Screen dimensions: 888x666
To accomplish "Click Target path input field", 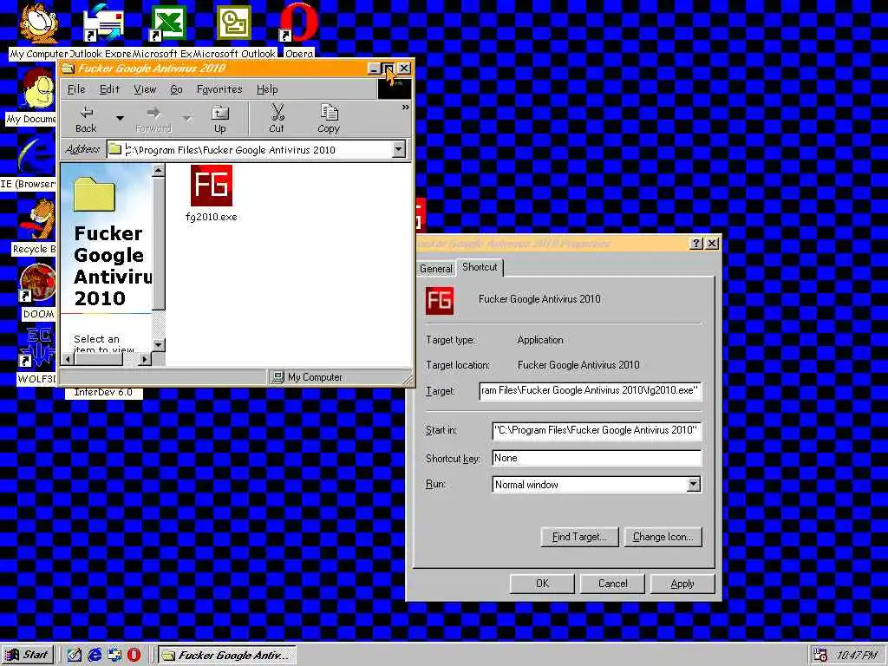I will pyautogui.click(x=590, y=391).
